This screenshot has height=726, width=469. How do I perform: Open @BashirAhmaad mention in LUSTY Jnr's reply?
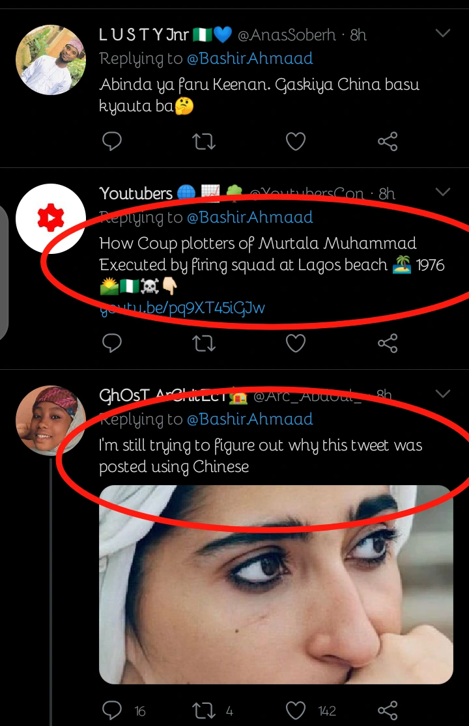coord(249,59)
